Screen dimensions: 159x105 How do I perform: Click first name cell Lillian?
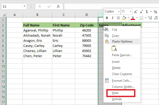coord(64,51)
